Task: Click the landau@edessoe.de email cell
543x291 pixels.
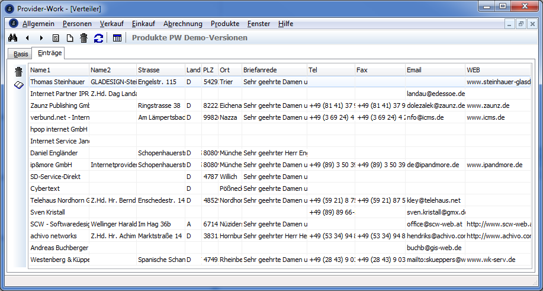Action: 435,94
